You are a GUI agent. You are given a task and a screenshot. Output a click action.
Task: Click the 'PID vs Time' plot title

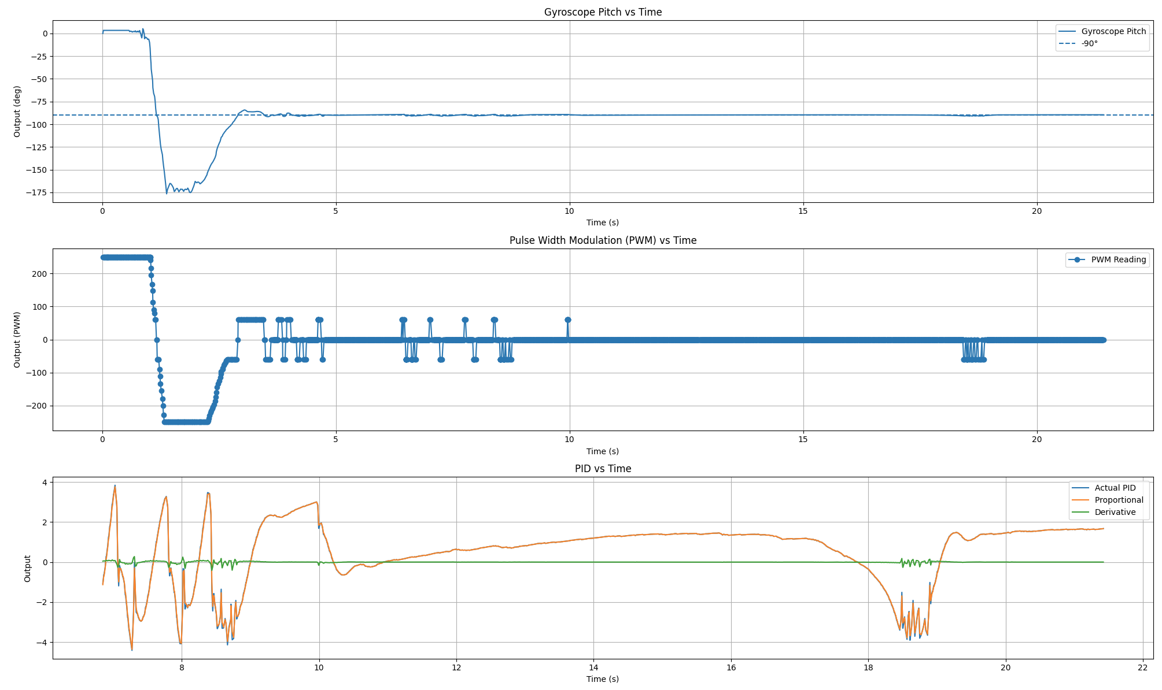(x=603, y=469)
